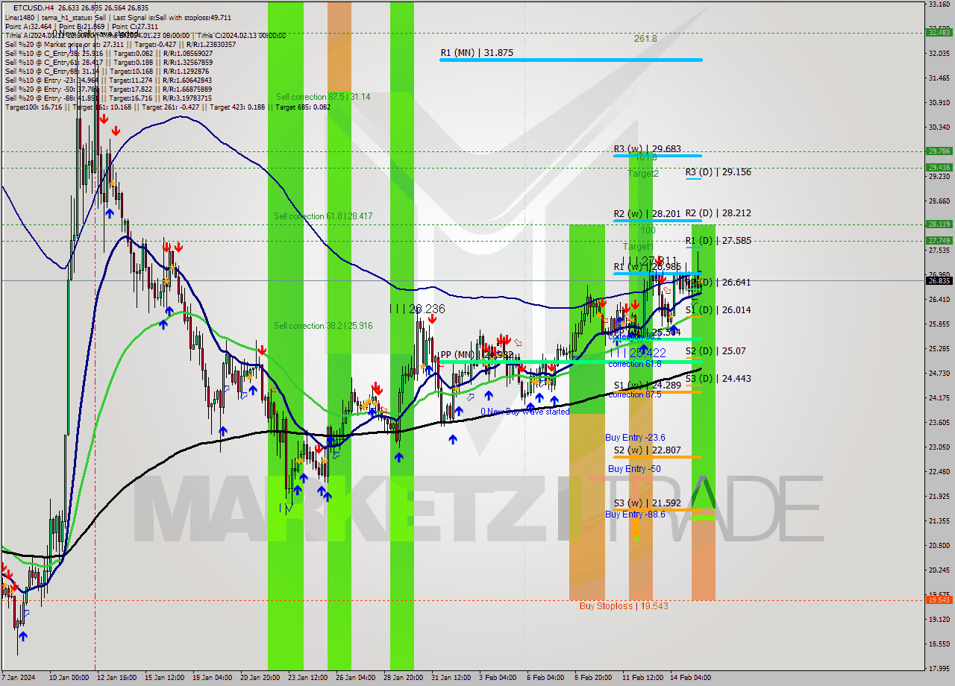
Task: Click the R3 (w) | 29.683 resistance label
Action: [x=647, y=149]
